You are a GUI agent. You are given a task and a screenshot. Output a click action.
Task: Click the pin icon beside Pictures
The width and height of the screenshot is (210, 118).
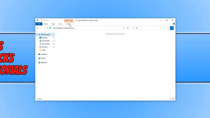pos(54,47)
